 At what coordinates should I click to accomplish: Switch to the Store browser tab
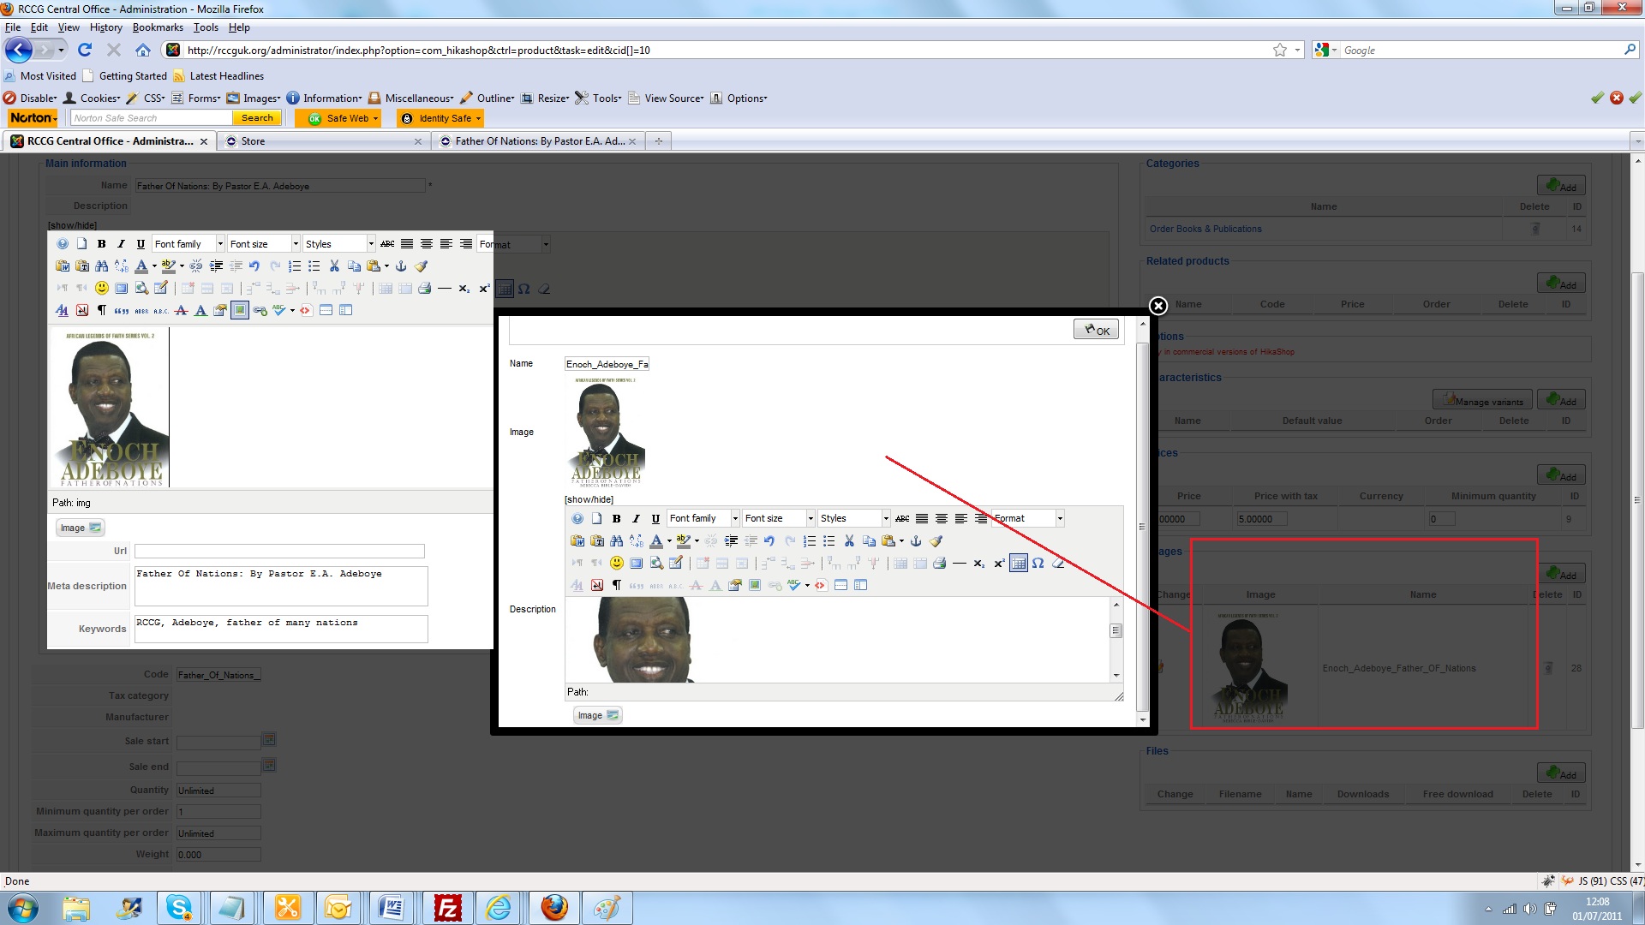click(321, 141)
